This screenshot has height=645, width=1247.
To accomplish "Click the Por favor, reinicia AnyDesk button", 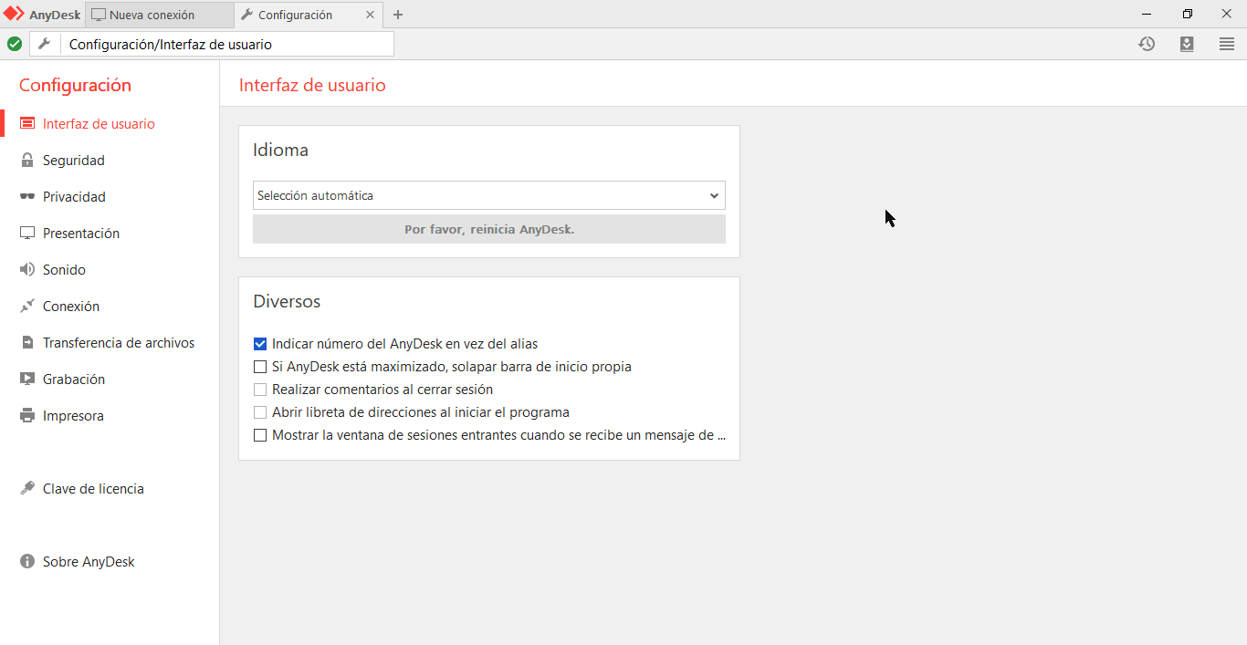I will 489,229.
